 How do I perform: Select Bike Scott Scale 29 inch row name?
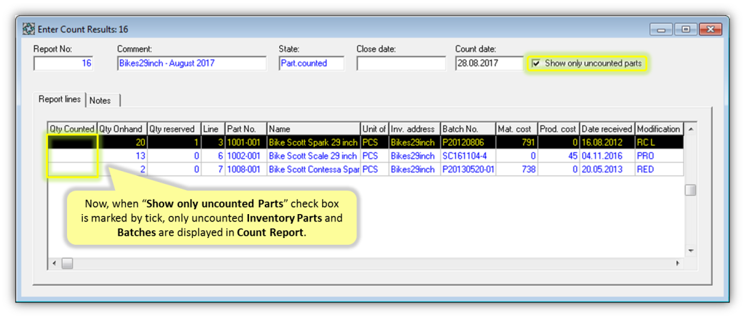click(x=313, y=156)
